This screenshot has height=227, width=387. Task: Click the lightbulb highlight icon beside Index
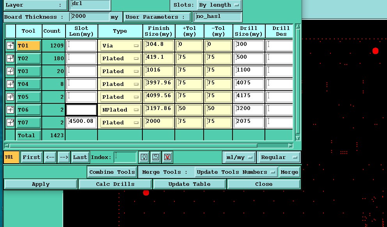pos(144,157)
